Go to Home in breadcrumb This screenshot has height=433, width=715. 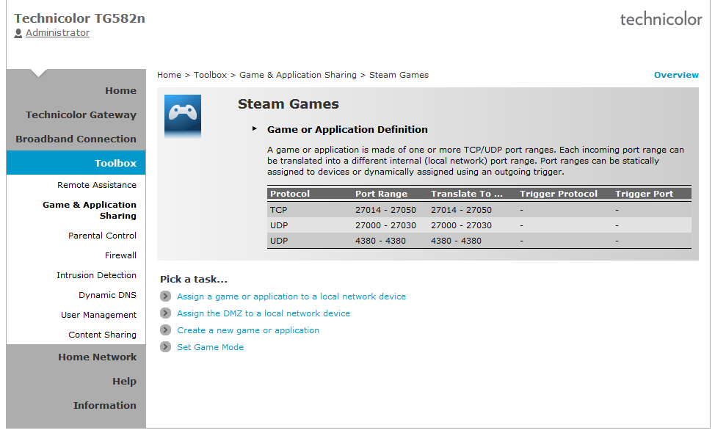point(169,75)
